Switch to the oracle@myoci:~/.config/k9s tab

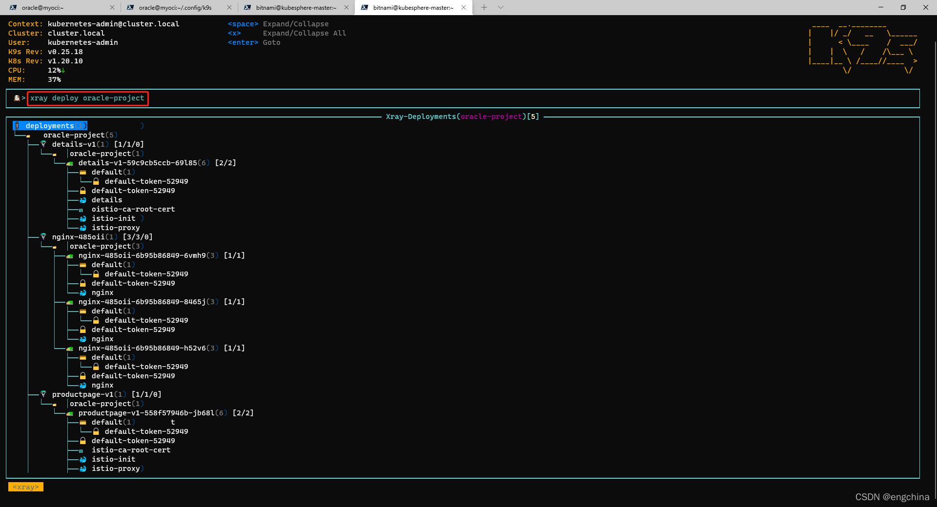click(175, 7)
